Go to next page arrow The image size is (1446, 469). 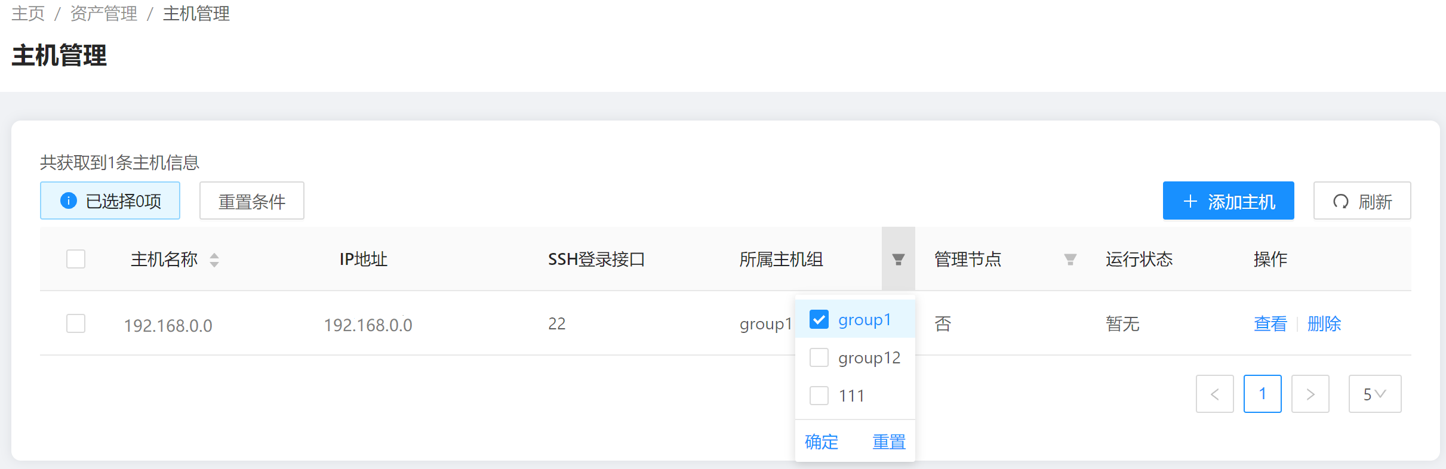pos(1310,394)
